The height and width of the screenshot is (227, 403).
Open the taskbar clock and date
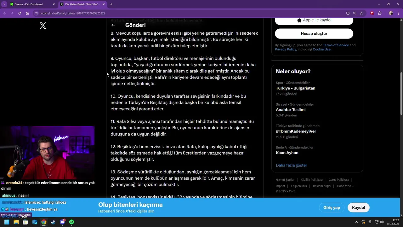(393, 222)
